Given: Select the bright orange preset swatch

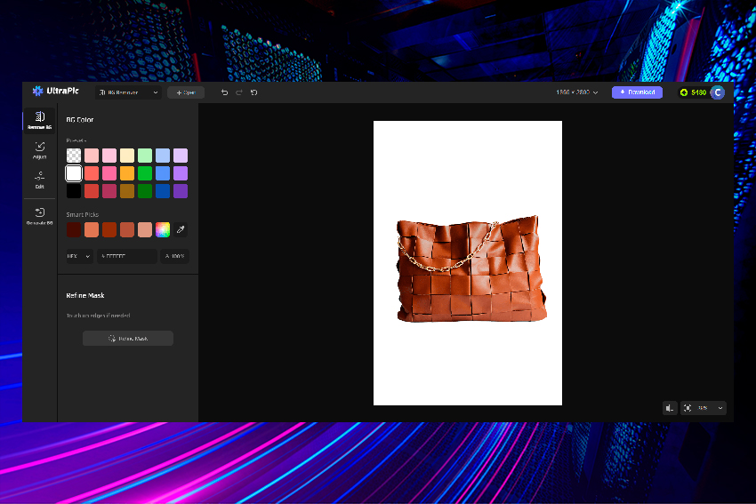Looking at the screenshot, I should coord(127,173).
